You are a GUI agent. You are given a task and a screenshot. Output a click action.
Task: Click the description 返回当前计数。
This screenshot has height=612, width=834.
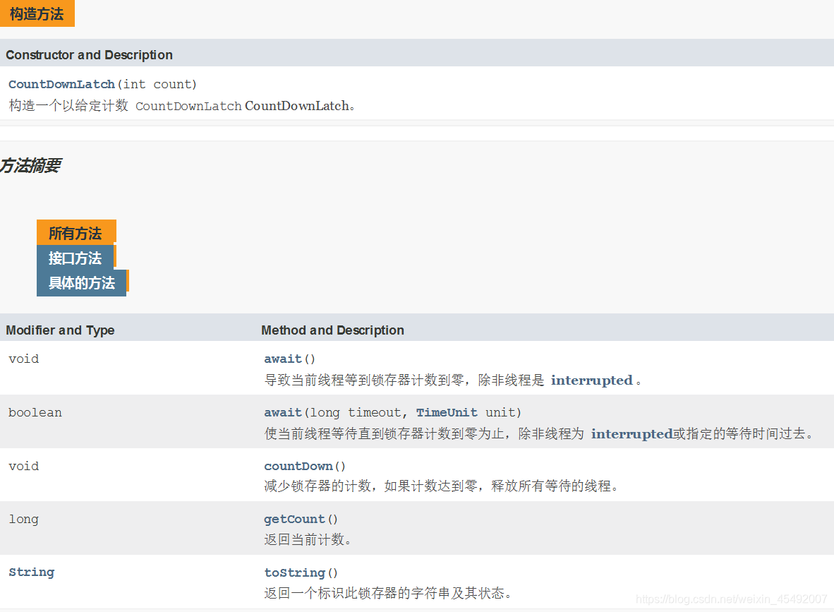308,539
